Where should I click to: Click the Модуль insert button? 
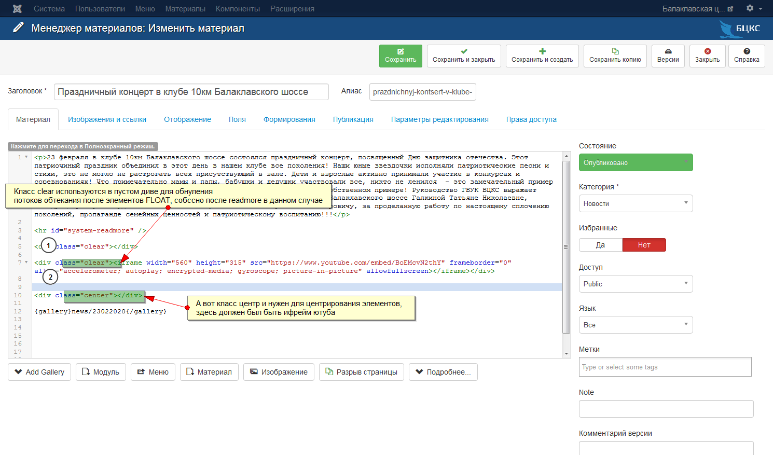pos(101,372)
